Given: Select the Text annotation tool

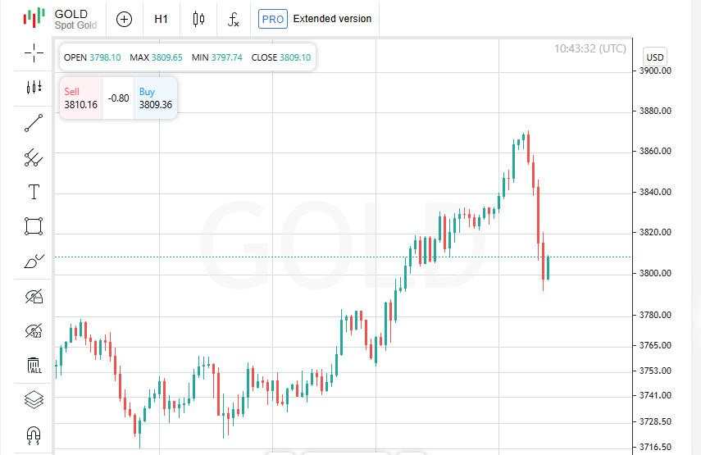Looking at the screenshot, I should tap(34, 192).
